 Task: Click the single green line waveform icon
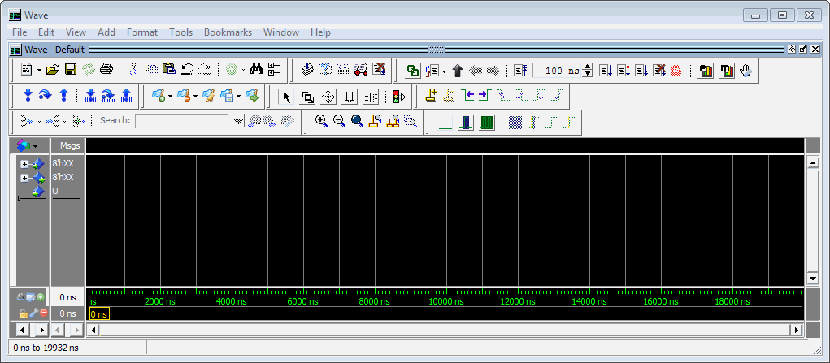(445, 123)
